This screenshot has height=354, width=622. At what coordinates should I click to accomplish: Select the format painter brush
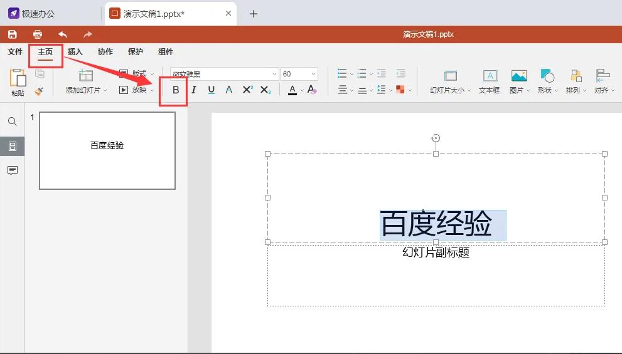point(39,91)
